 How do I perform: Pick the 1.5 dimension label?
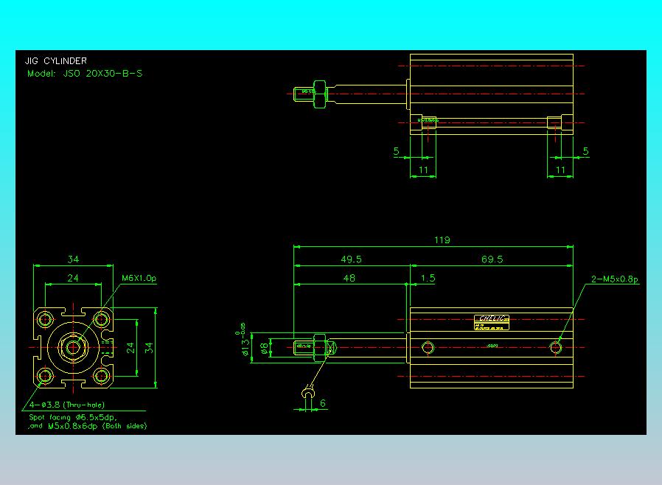click(428, 278)
